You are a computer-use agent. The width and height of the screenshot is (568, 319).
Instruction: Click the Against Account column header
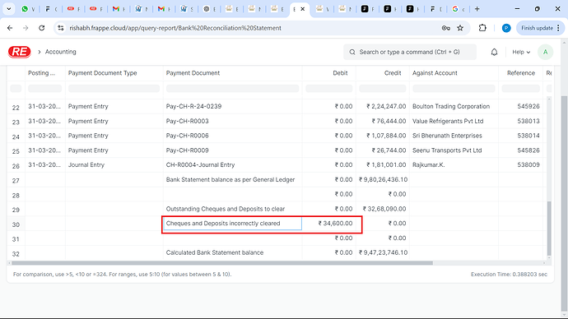tap(454, 73)
